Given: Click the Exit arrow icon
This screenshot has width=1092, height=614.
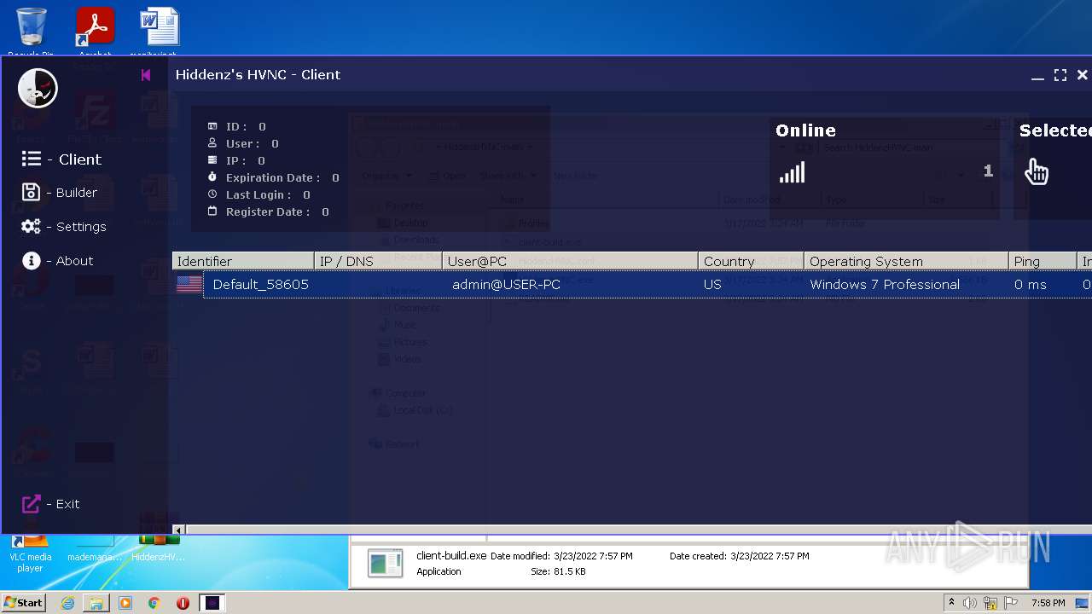Looking at the screenshot, I should [31, 504].
